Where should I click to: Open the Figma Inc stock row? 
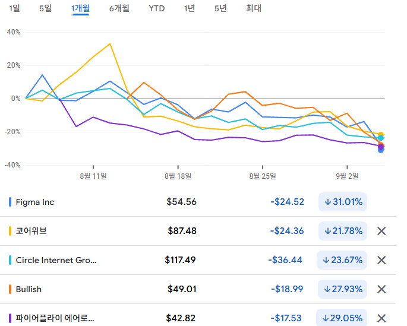pyautogui.click(x=35, y=202)
